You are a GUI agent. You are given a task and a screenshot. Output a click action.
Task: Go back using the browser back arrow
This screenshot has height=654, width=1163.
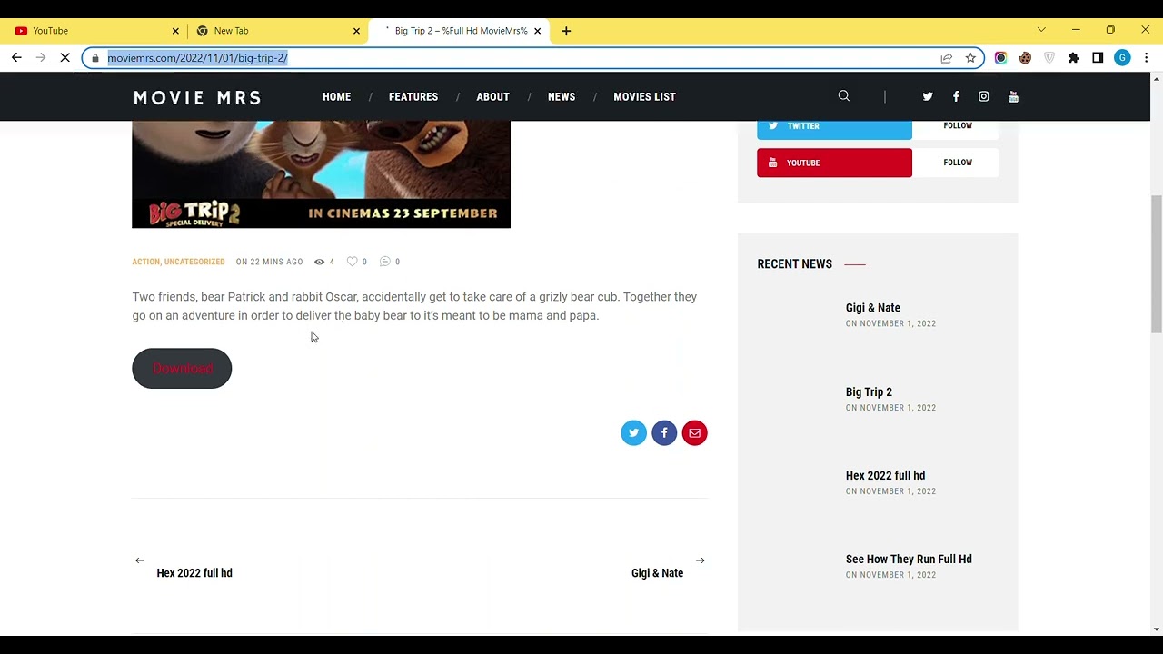16,58
